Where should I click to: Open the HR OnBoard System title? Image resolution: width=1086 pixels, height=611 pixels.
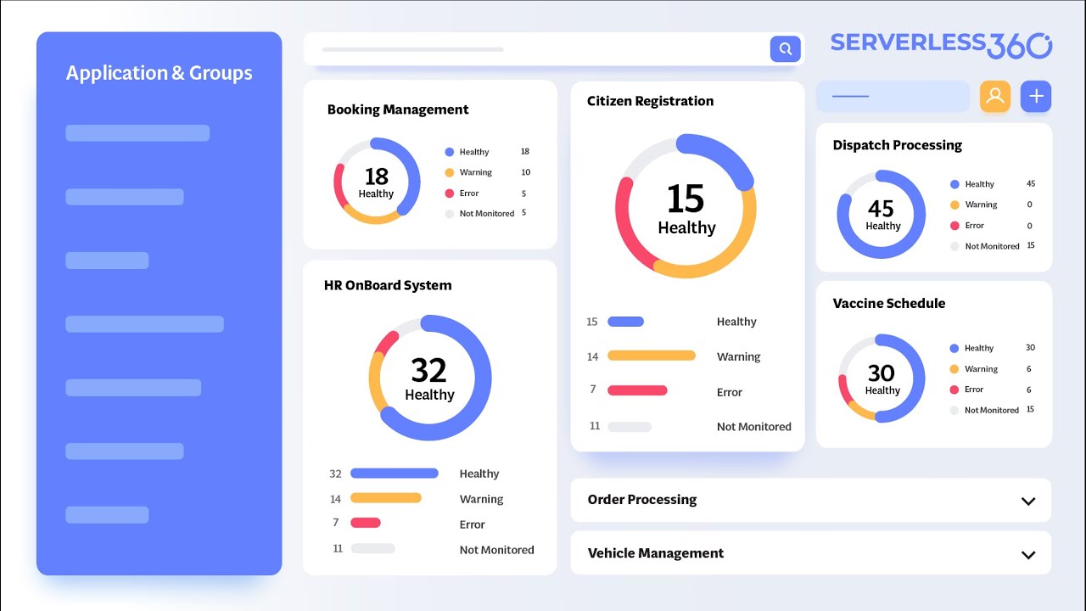(388, 285)
